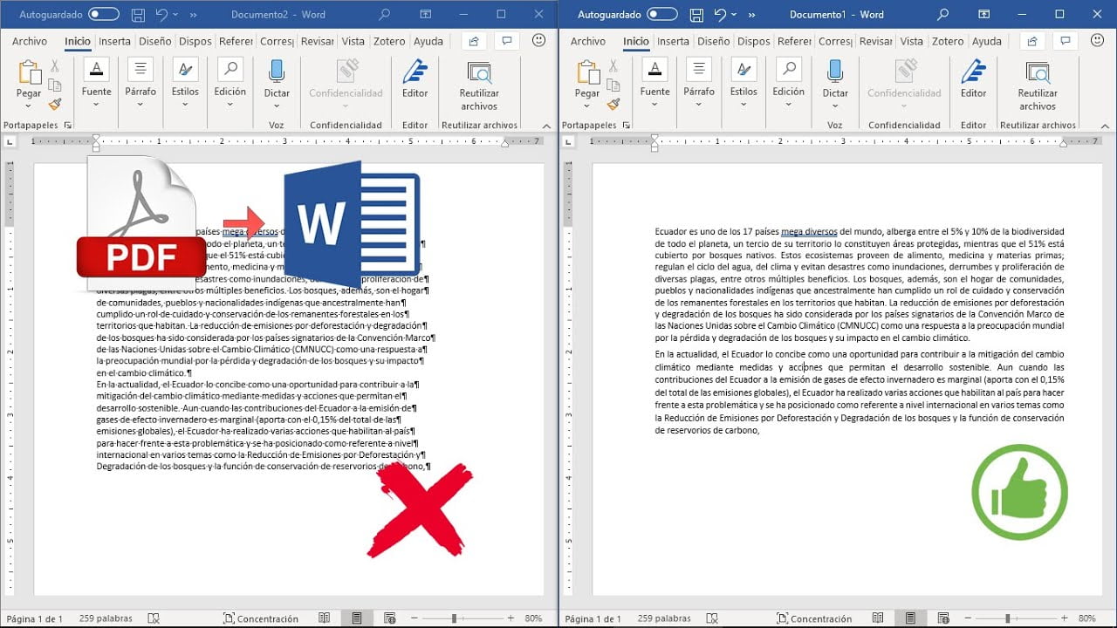Open Revisar tab in Documento1

click(x=875, y=41)
